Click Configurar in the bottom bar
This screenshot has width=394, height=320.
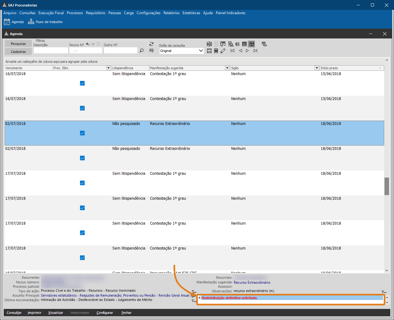coord(105,313)
